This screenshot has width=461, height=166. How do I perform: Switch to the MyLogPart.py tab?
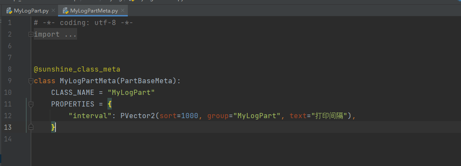click(x=31, y=11)
